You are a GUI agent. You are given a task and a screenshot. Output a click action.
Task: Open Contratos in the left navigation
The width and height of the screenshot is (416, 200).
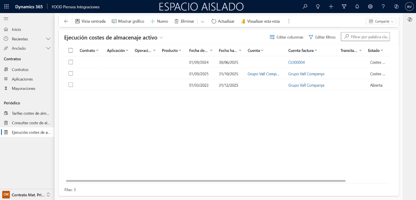coord(20,70)
